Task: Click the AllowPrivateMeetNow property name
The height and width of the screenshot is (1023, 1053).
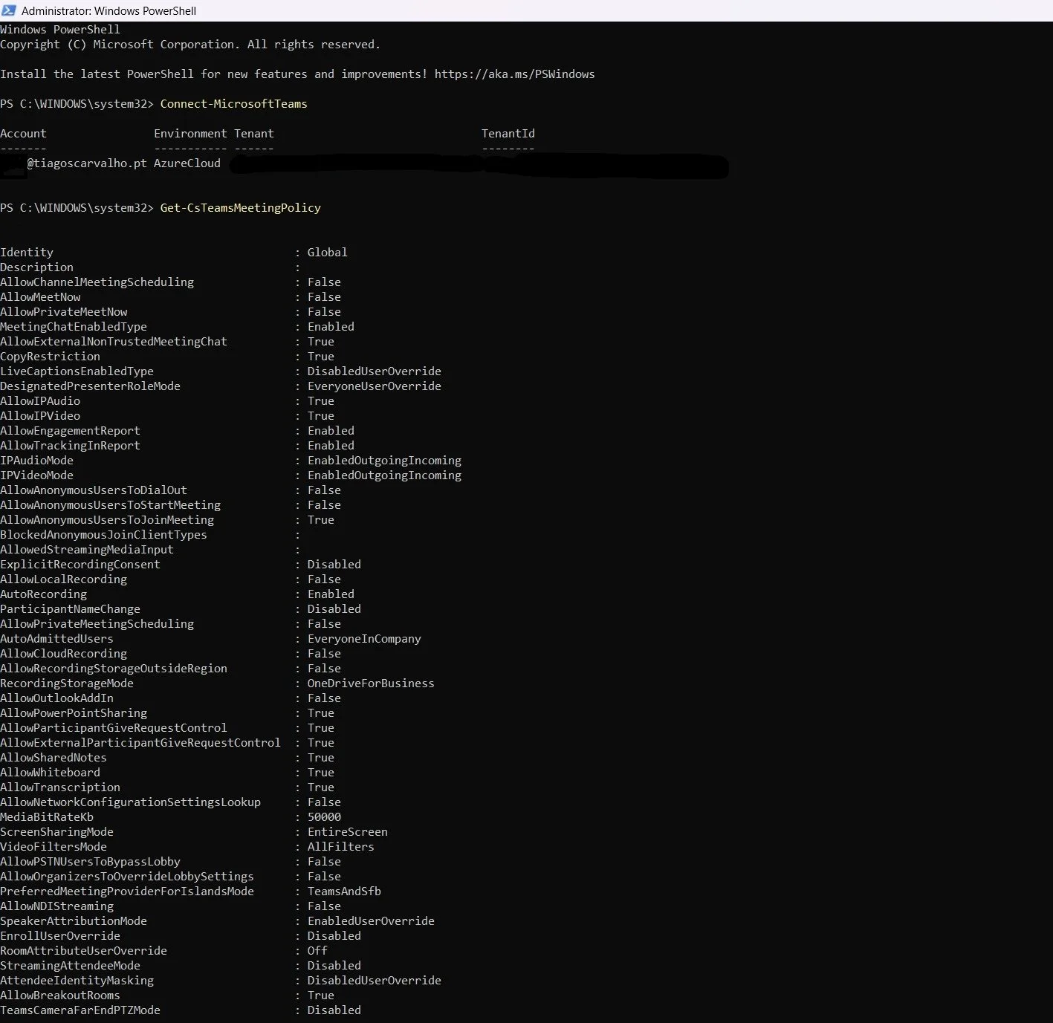Action: click(x=63, y=312)
